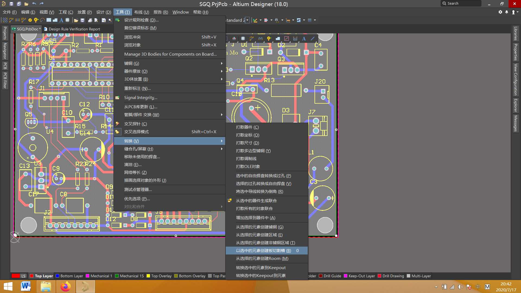The width and height of the screenshot is (521, 293).
Task: Click inside the Search box
Action: [461, 3]
